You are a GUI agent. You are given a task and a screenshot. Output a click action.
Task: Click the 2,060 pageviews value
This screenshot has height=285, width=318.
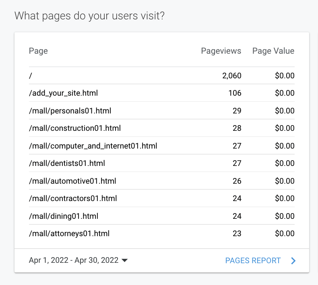tap(231, 75)
